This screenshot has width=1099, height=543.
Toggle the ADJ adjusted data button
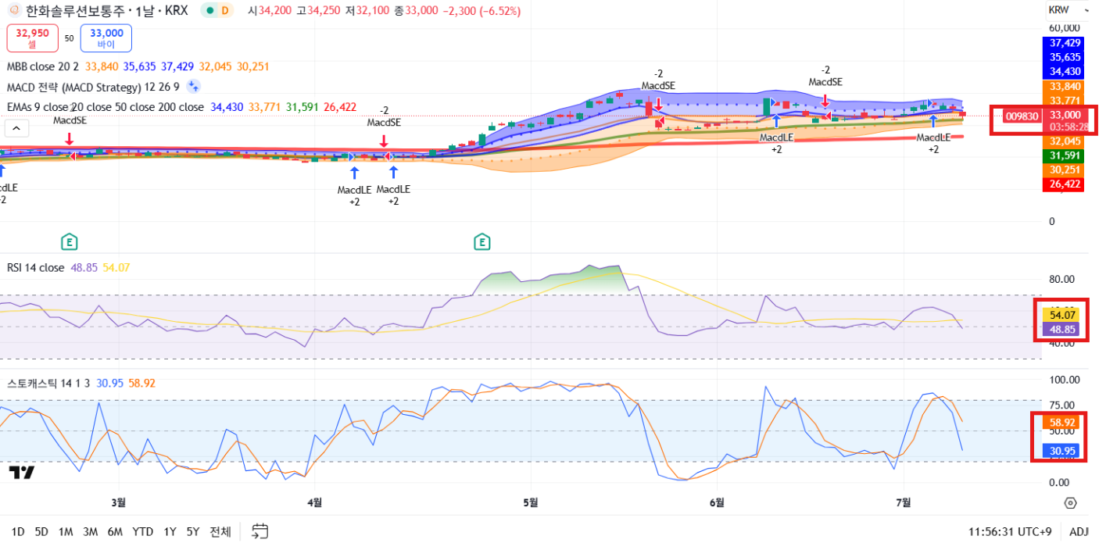click(x=1079, y=532)
